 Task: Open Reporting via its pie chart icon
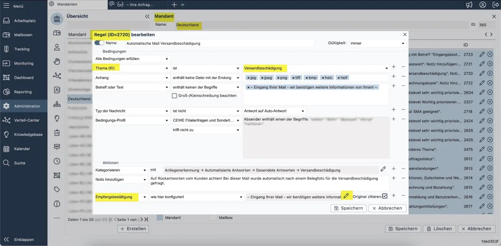6,92
